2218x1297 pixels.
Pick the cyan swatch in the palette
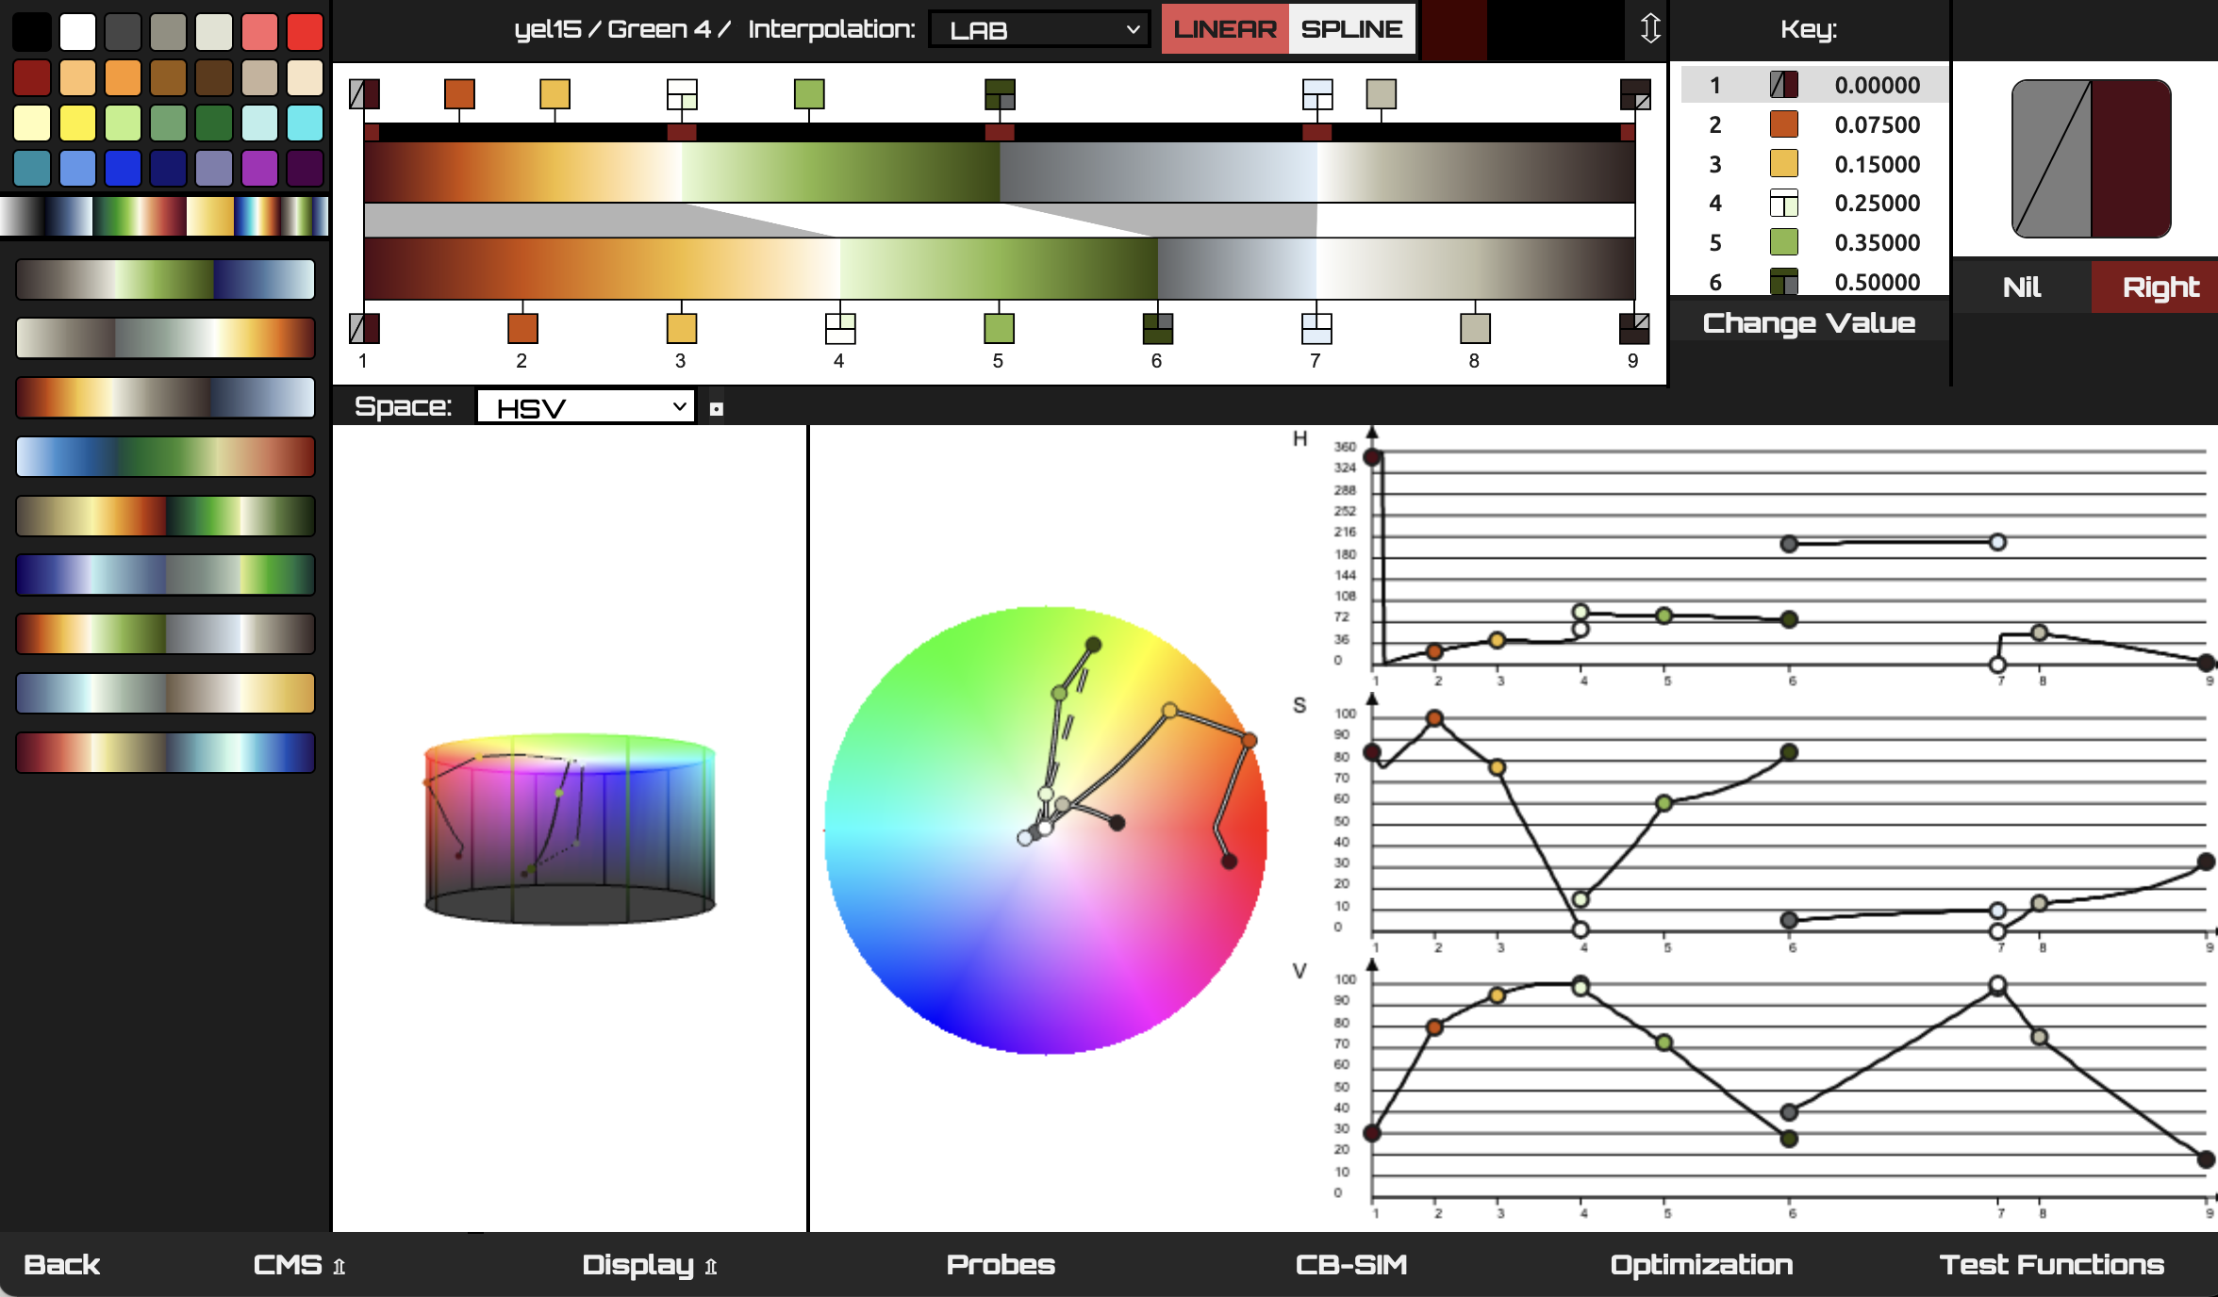pyautogui.click(x=305, y=123)
